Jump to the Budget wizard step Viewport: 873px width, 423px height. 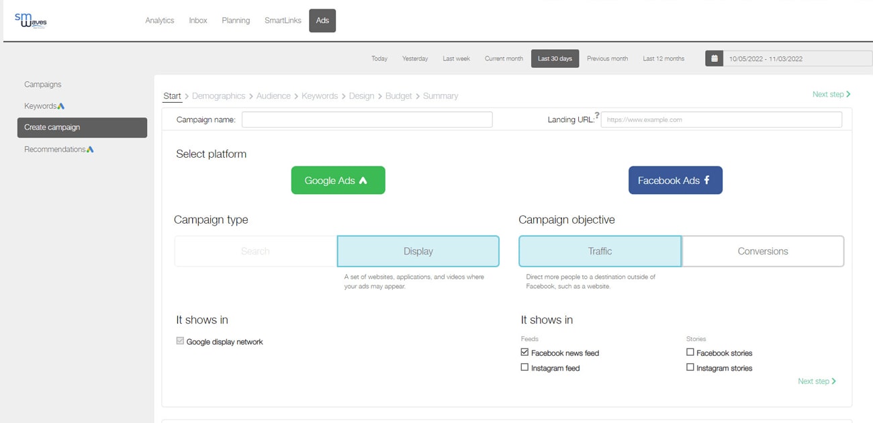(399, 96)
